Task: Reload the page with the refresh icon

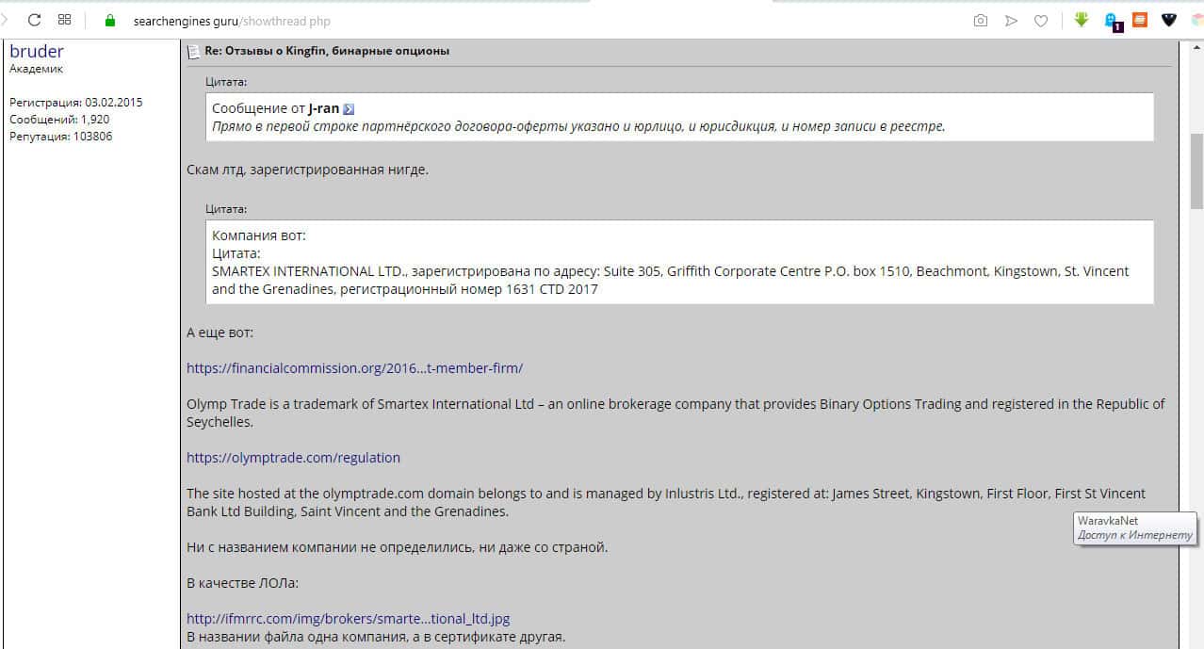Action: coord(34,20)
